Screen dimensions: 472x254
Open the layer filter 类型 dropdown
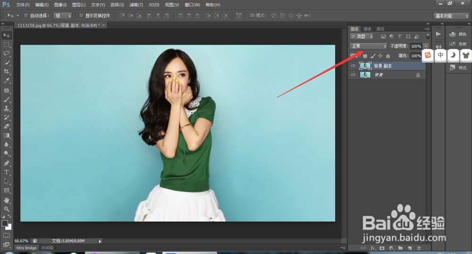click(x=362, y=36)
